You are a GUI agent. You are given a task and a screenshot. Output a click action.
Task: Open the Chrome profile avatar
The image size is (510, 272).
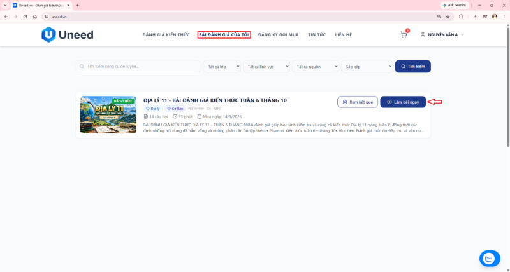pyautogui.click(x=495, y=17)
